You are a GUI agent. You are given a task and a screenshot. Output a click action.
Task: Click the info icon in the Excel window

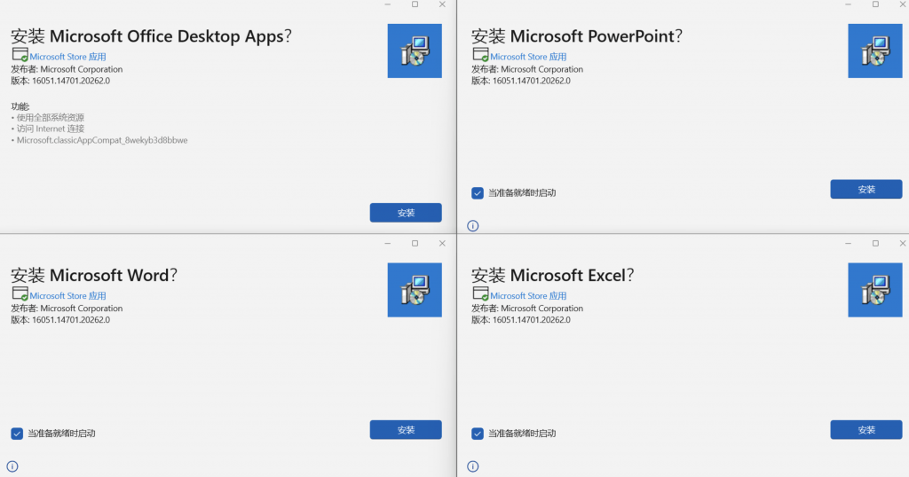click(473, 466)
